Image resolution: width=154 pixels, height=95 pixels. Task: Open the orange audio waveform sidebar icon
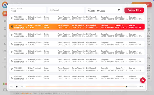point(5,13)
